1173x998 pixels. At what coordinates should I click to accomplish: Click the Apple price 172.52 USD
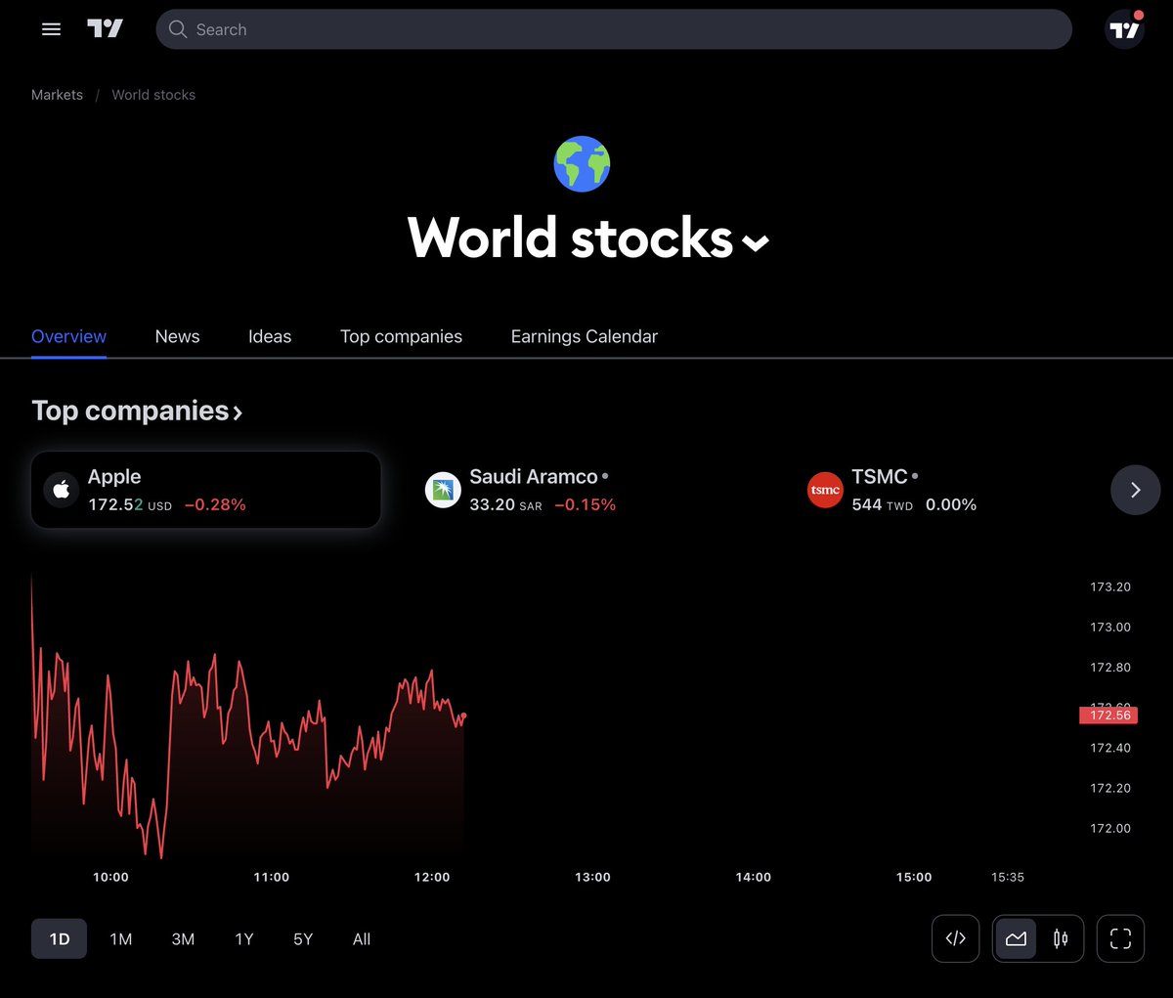[x=130, y=504]
